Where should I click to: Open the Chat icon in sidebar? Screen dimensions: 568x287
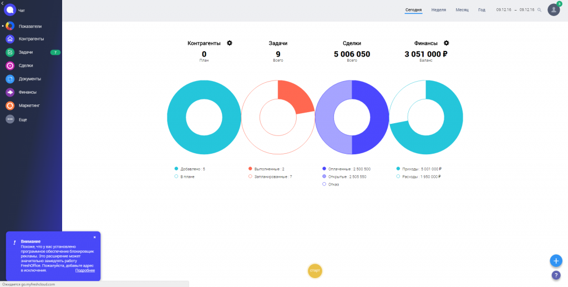coord(10,10)
